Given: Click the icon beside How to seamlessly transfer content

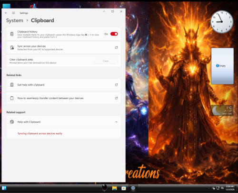Looking at the screenshot, I should (12, 98).
